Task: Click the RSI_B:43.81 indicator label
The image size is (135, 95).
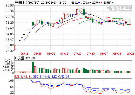Action: (x=42, y=77)
